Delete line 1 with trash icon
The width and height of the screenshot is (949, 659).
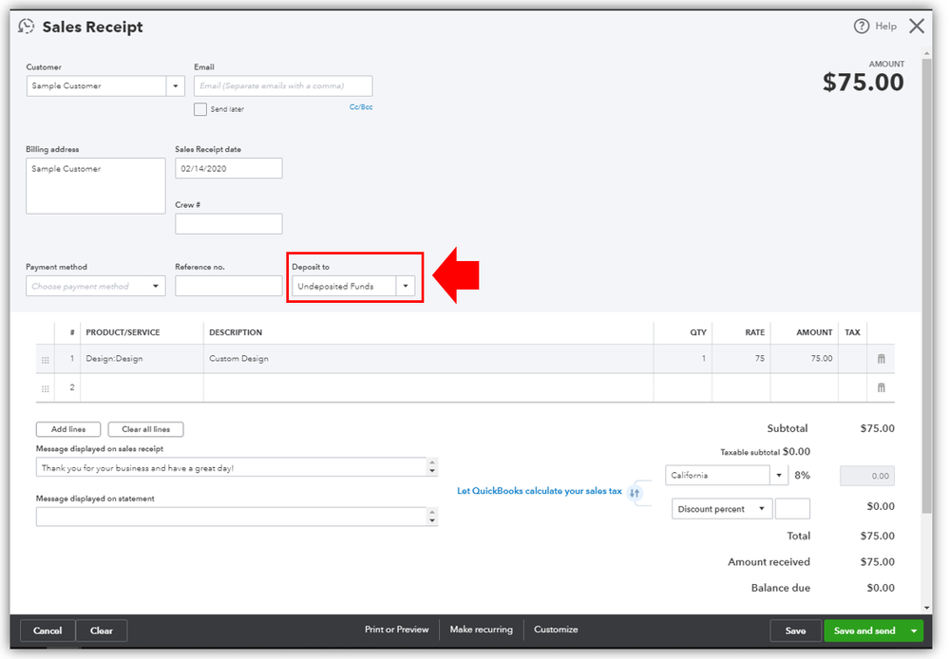pos(882,359)
